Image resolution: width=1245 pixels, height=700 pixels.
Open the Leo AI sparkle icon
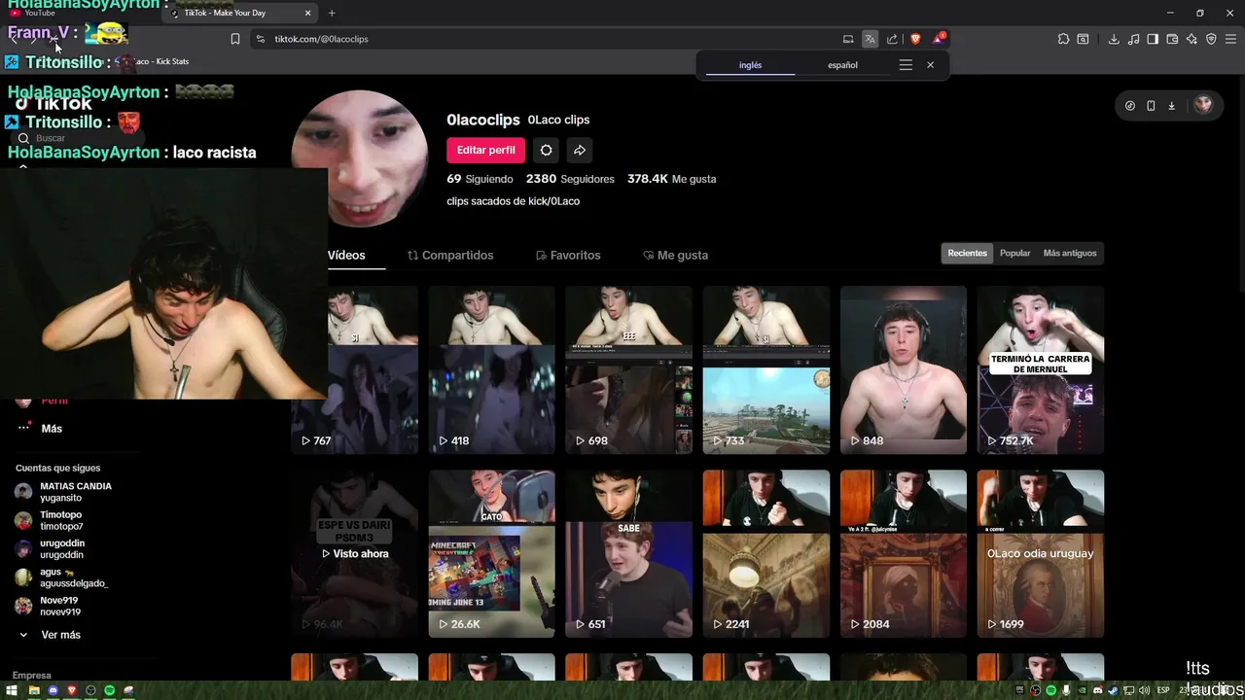[1192, 39]
